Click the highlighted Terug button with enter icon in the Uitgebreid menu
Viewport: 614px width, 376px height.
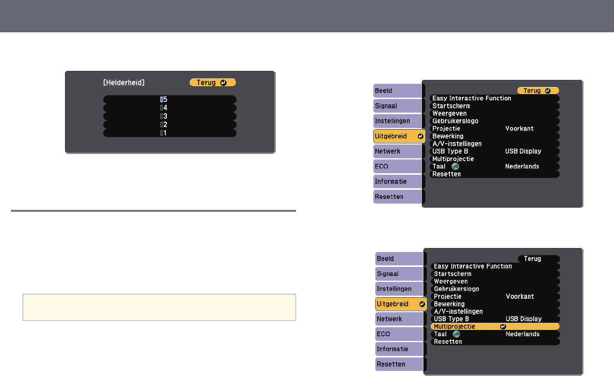(x=538, y=91)
